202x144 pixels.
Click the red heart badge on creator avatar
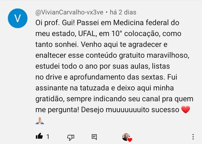click(x=130, y=140)
